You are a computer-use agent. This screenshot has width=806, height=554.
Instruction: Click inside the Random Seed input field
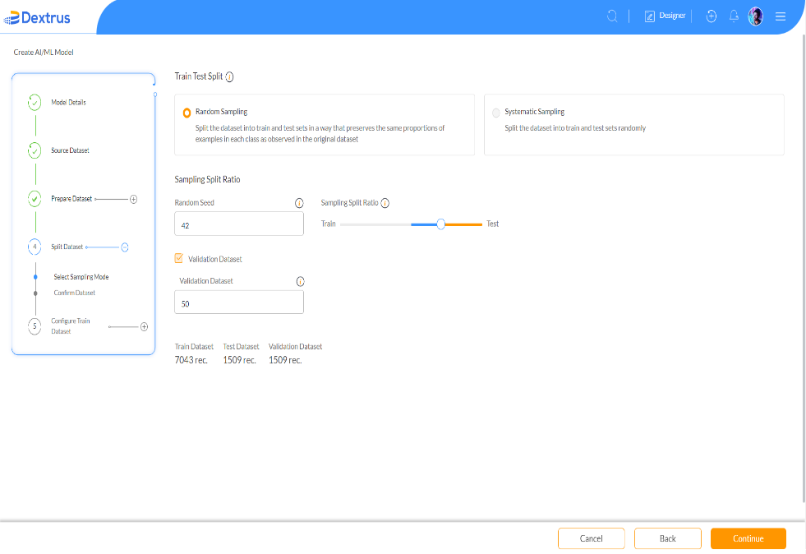238,223
